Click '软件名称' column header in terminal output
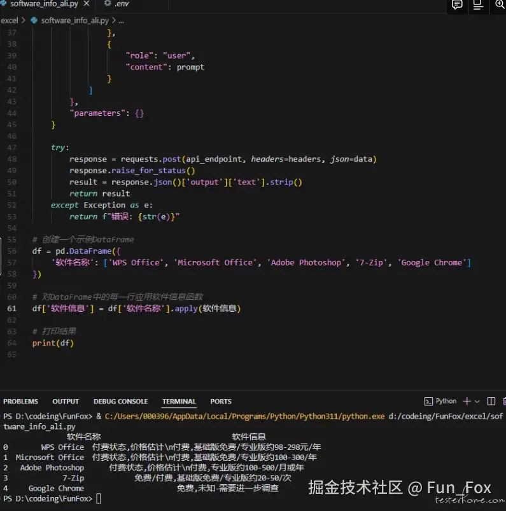 pos(84,437)
